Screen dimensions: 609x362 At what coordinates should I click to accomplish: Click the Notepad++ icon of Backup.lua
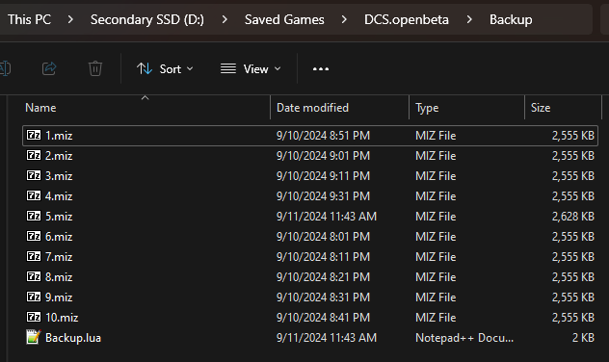[x=34, y=337]
